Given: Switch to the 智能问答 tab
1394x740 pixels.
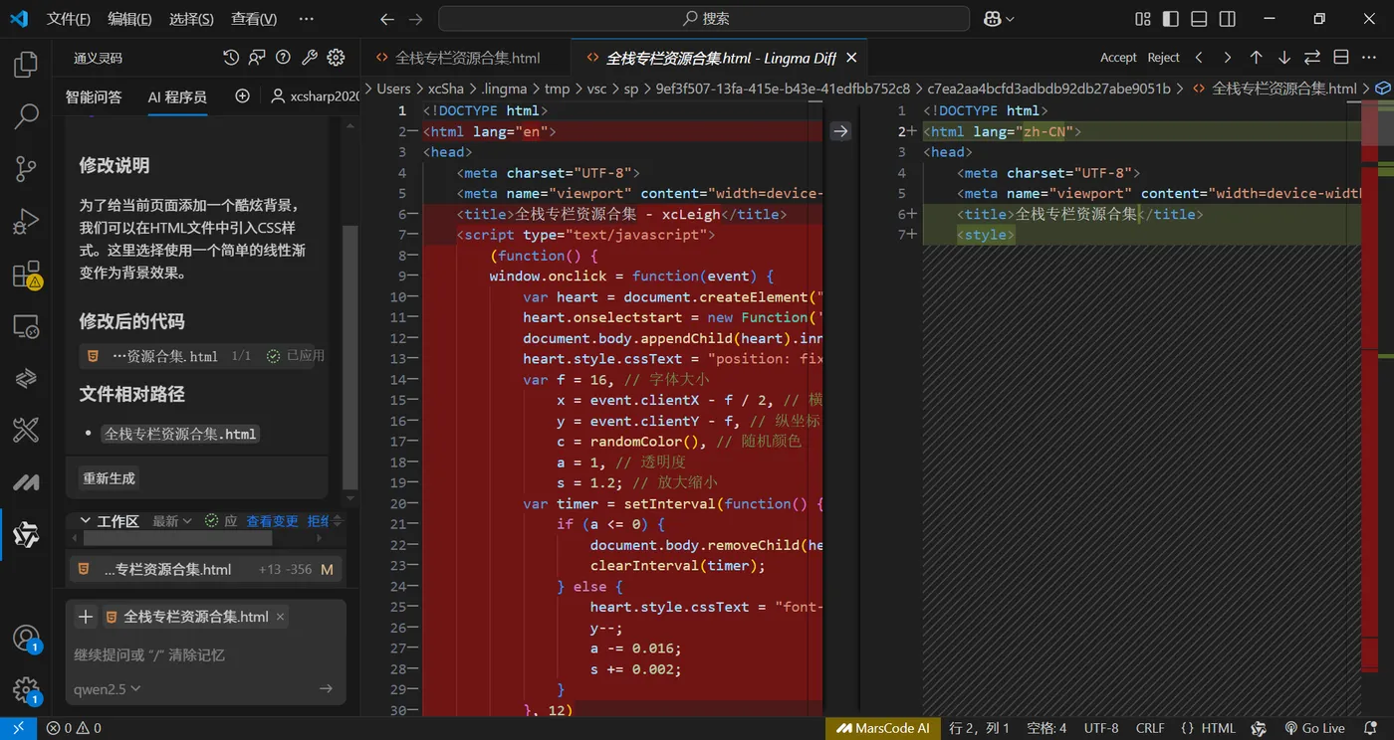Looking at the screenshot, I should [x=94, y=96].
